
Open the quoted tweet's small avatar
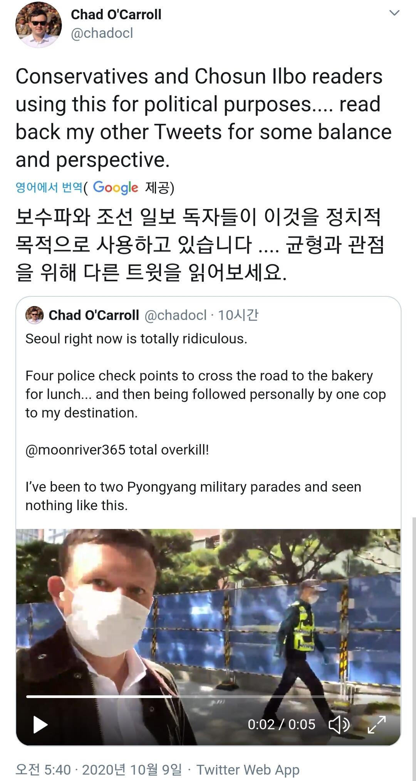pos(34,315)
